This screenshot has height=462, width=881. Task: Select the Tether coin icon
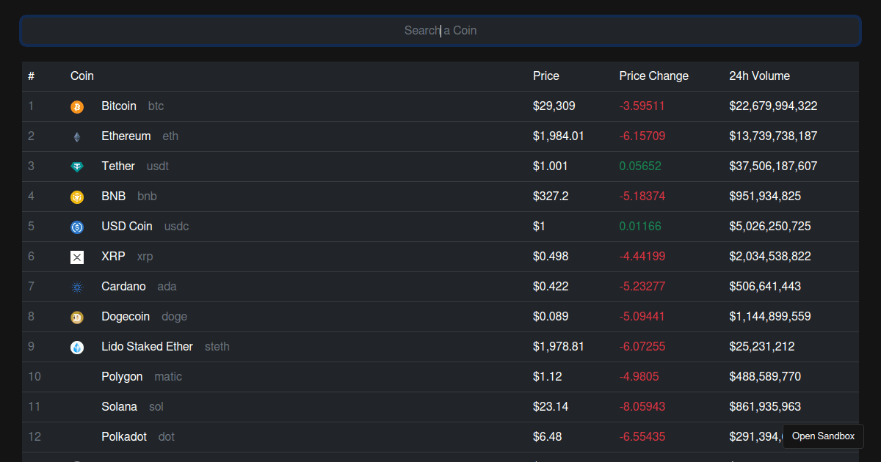click(77, 167)
